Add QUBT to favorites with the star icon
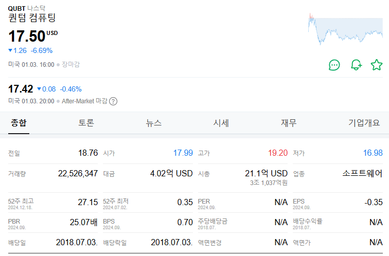The height and width of the screenshot is (256, 389). [x=377, y=65]
